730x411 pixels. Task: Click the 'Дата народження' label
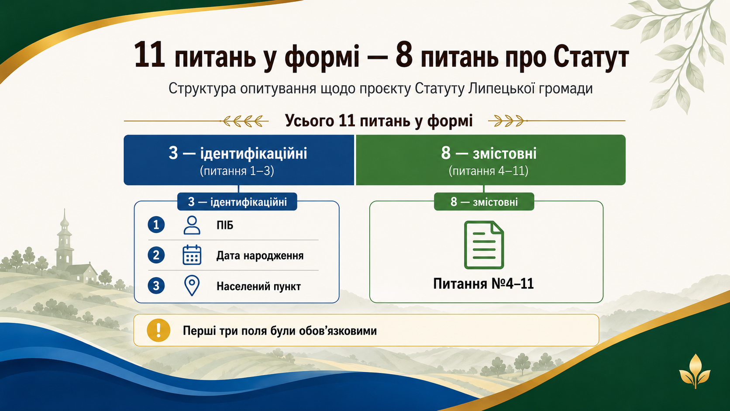260,256
